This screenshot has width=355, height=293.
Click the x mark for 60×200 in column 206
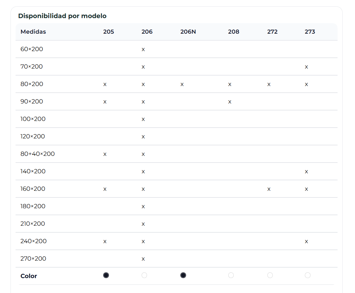143,50
